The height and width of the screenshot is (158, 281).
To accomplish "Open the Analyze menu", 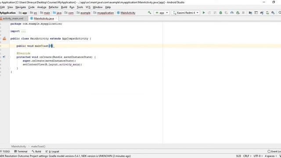I will [42, 7].
